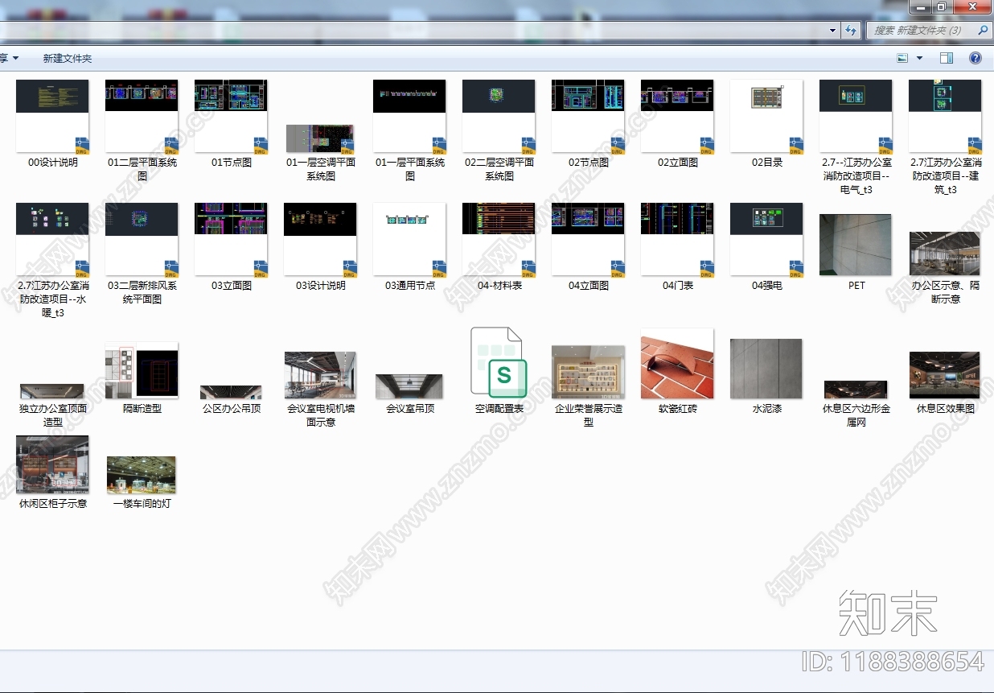The image size is (994, 693).
Task: Select the 00设计说明 DWG file icon
Action: (52, 116)
